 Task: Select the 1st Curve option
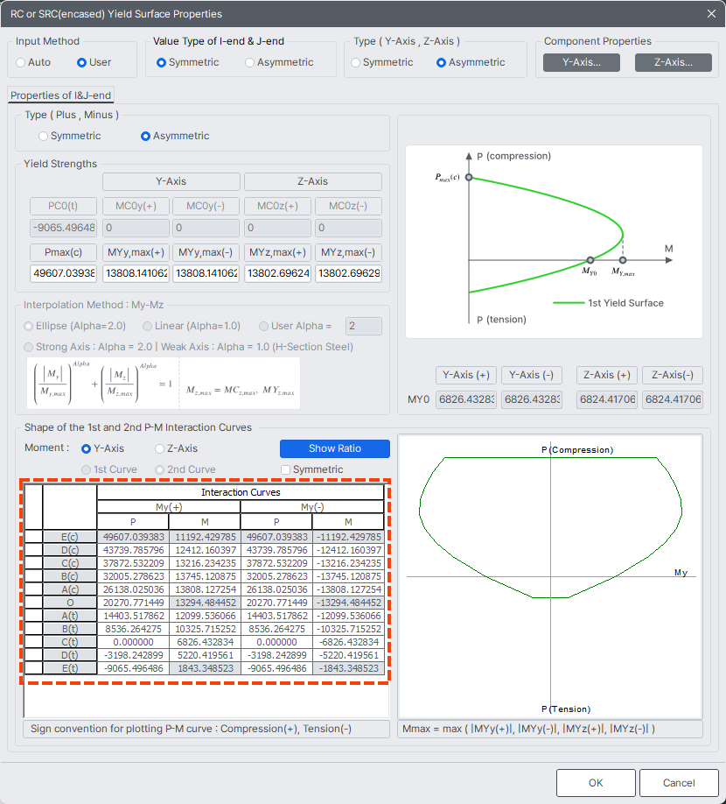pyautogui.click(x=109, y=469)
